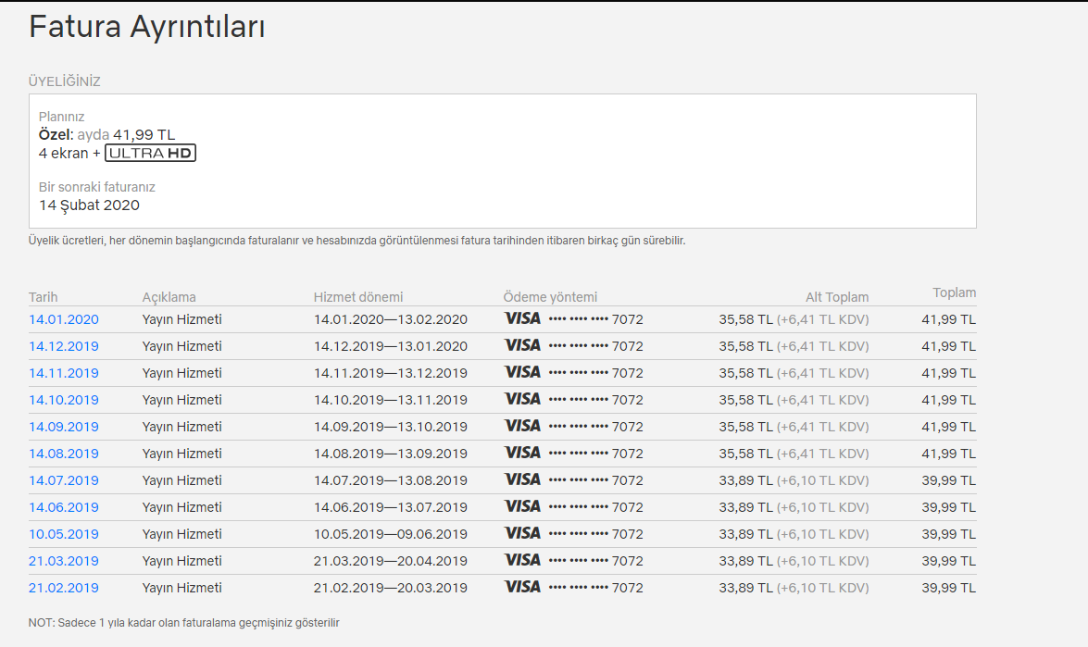Click the ULTRA HD badge in plan box
Image resolution: width=1088 pixels, height=647 pixels.
pos(151,154)
